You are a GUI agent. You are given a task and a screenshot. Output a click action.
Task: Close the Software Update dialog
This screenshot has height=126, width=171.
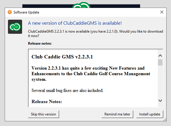(x=162, y=12)
